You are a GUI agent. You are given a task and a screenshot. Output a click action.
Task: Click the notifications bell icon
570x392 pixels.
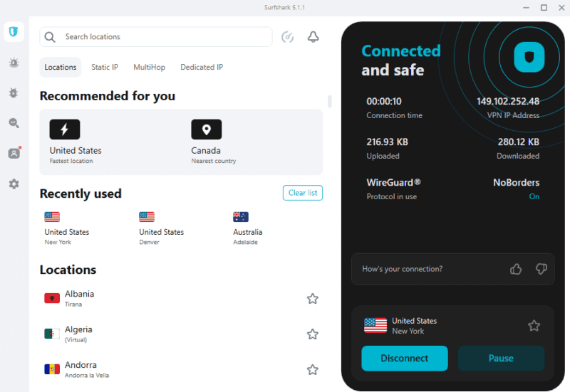[x=313, y=37]
